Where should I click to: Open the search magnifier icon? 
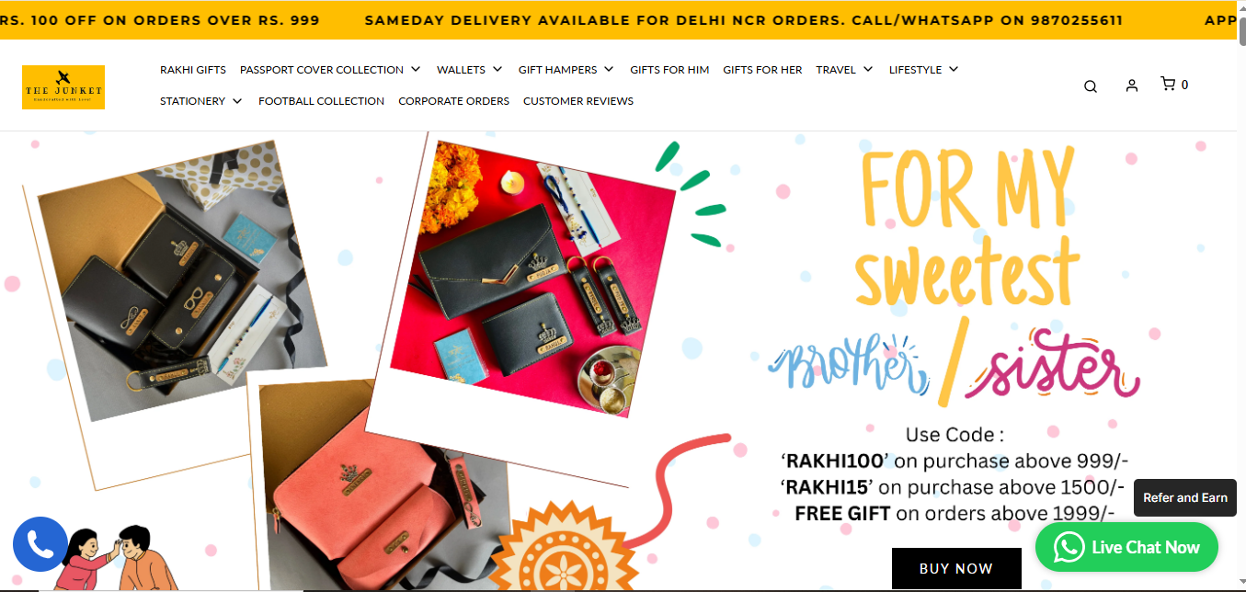pos(1091,86)
